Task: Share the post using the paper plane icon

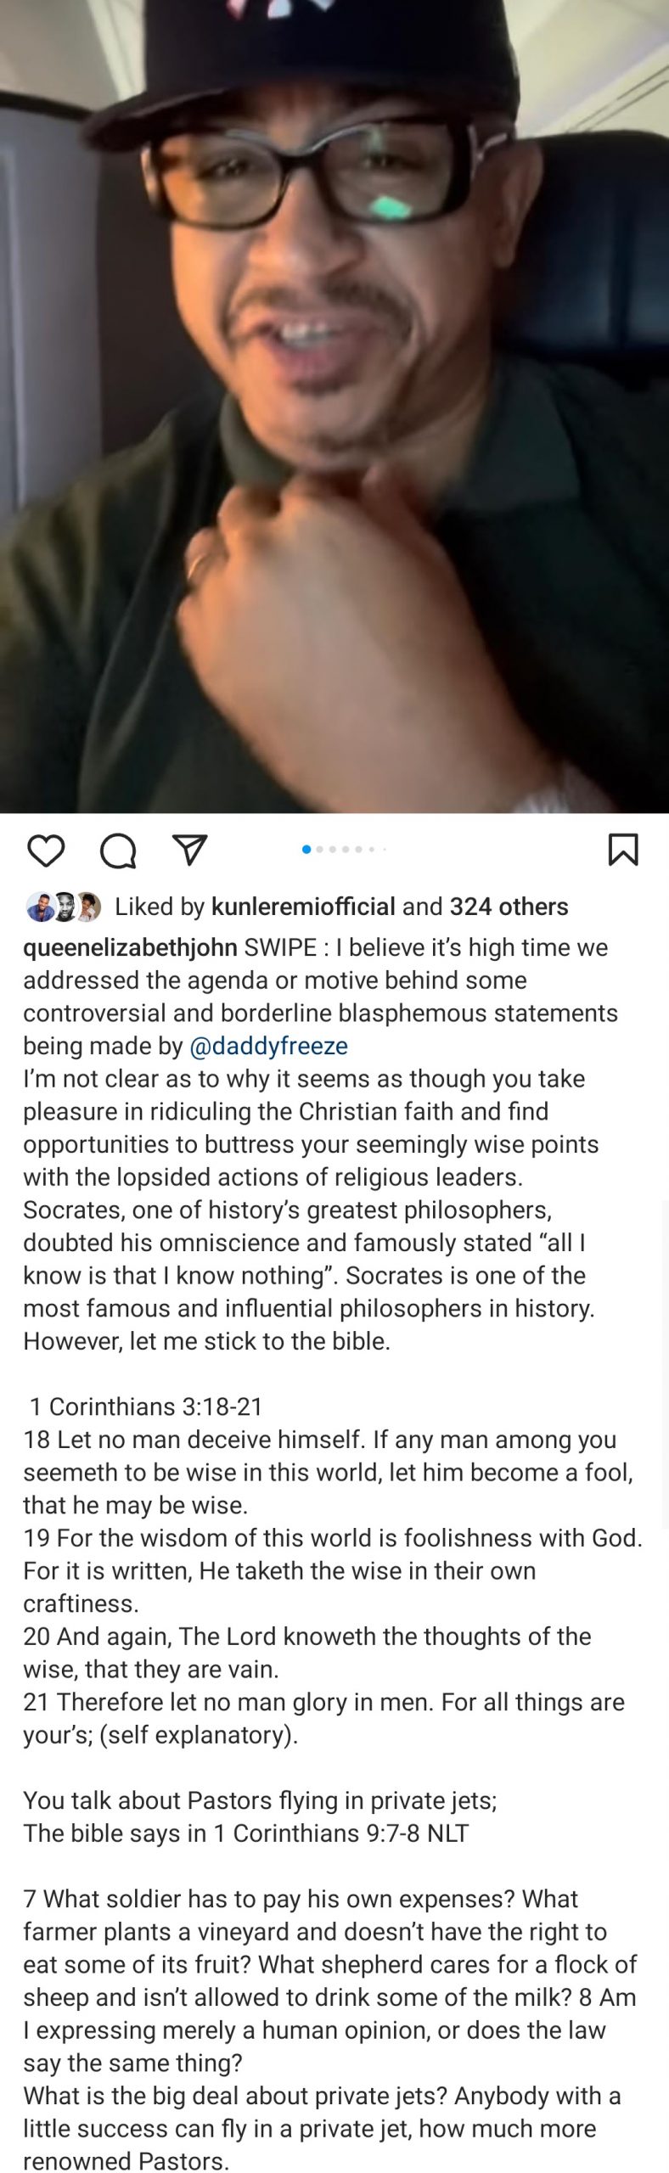Action: 189,849
